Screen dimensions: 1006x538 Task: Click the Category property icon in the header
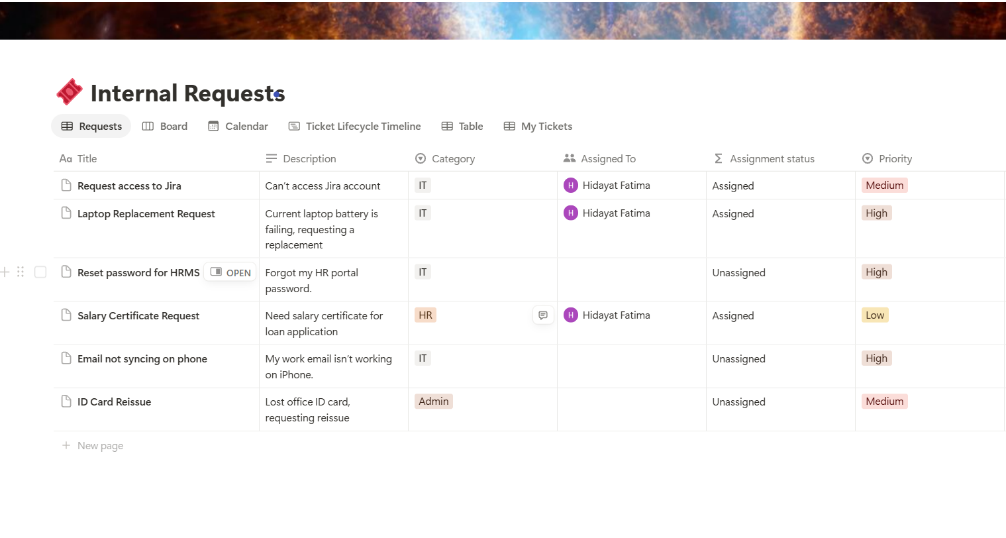(420, 158)
